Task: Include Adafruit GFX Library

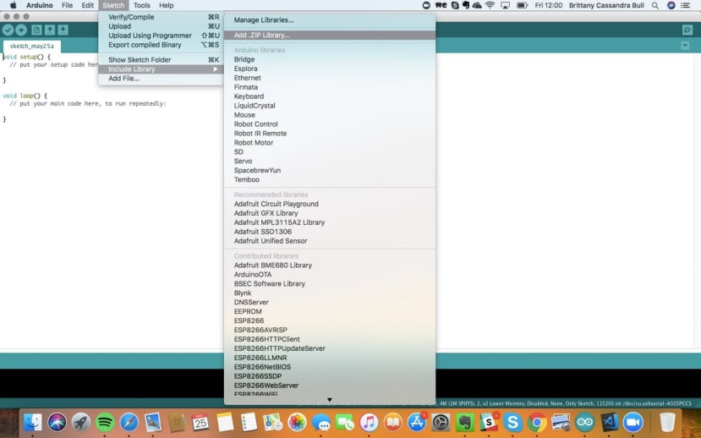Action: point(330,213)
